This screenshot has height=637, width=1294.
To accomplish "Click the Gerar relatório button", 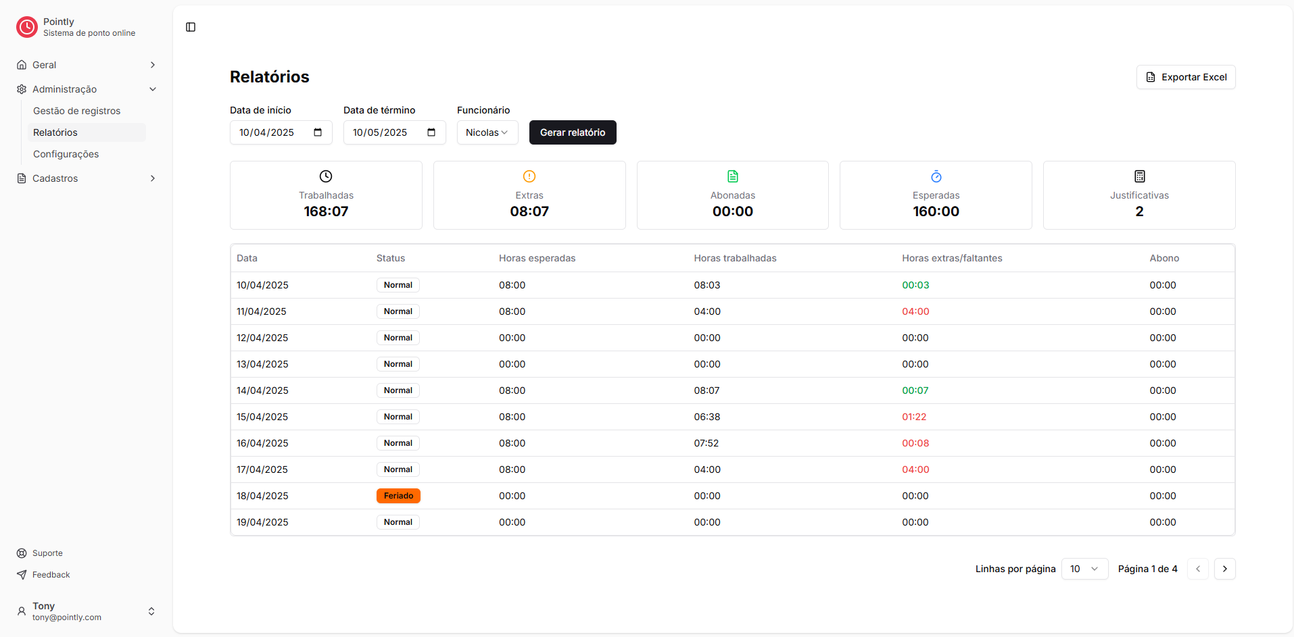I will pos(572,132).
